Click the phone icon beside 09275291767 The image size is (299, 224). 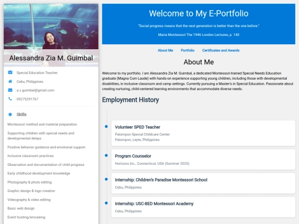click(10, 98)
